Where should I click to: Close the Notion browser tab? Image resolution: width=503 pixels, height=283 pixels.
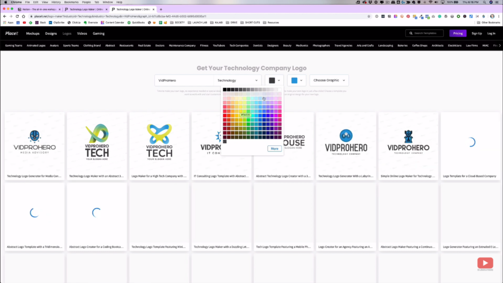[59, 9]
